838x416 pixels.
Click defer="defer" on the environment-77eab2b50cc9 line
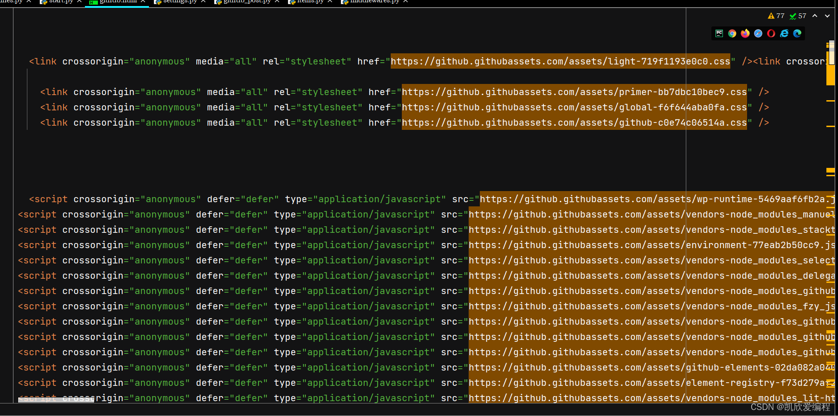click(232, 245)
